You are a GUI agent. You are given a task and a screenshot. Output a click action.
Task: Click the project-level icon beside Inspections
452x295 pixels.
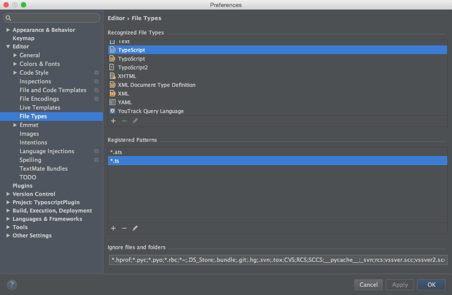coord(97,82)
